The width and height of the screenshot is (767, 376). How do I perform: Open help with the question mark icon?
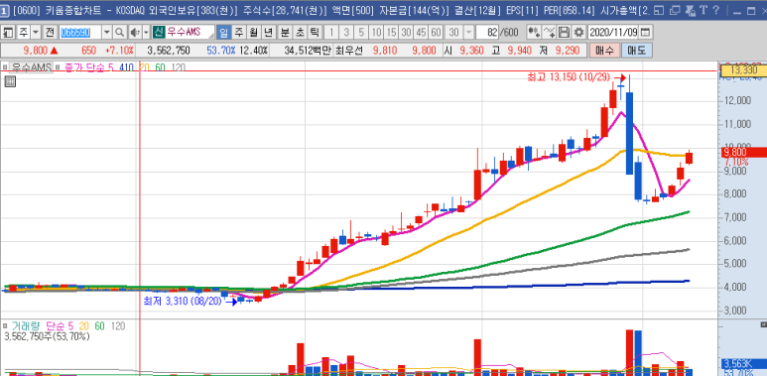pyautogui.click(x=716, y=10)
